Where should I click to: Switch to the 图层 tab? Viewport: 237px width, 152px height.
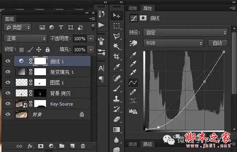[9, 19]
